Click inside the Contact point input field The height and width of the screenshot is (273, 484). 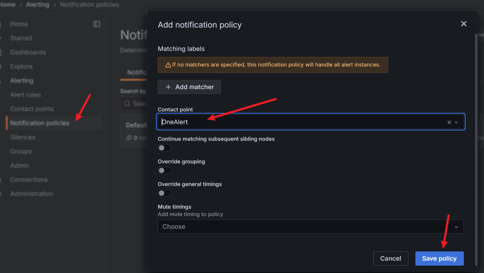point(301,122)
